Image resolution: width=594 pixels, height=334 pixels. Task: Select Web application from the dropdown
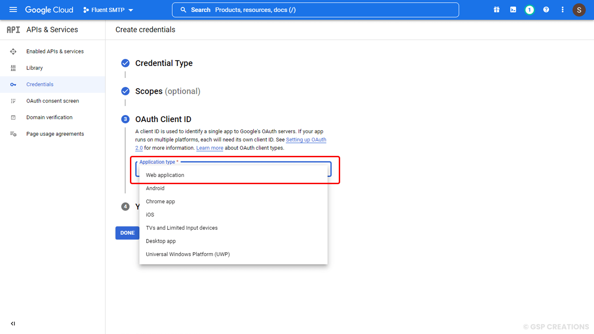tap(165, 175)
